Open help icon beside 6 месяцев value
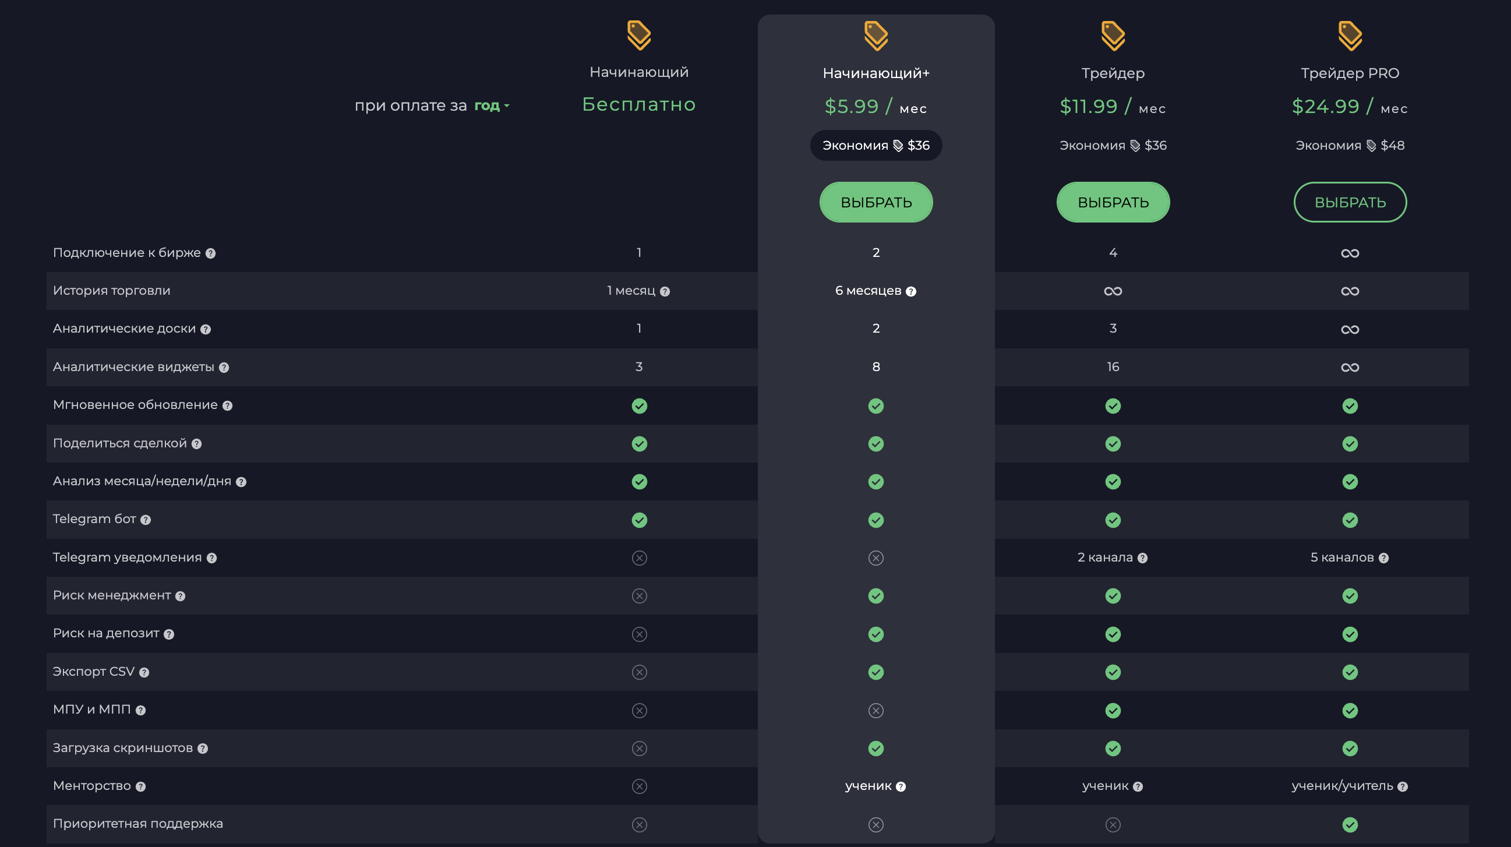 pos(911,291)
